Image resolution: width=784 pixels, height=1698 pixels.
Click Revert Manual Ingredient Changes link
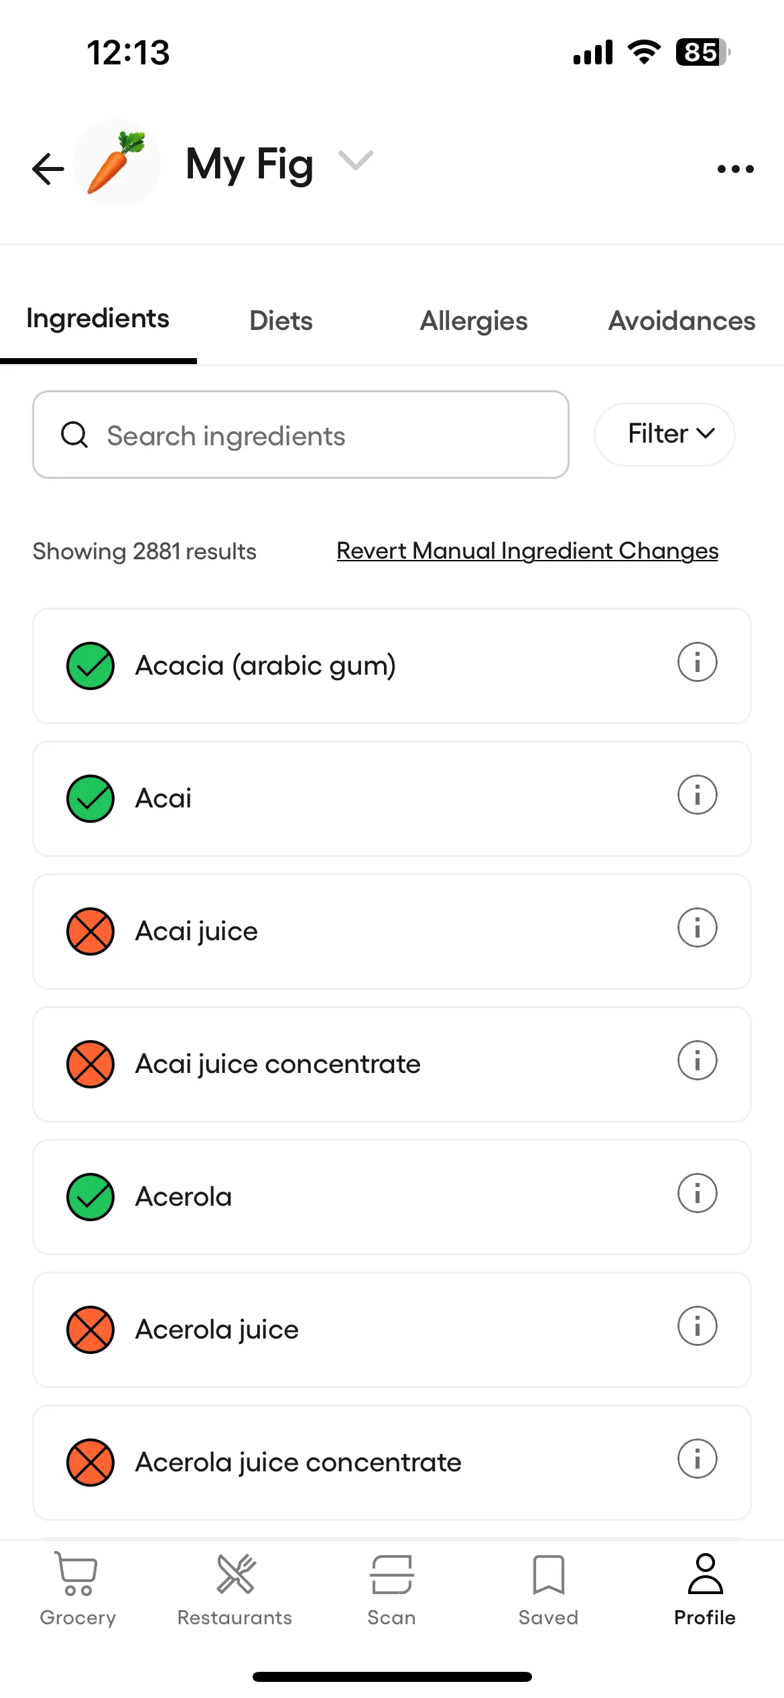[527, 551]
